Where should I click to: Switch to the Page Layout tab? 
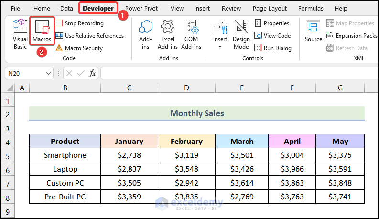click(x=270, y=8)
